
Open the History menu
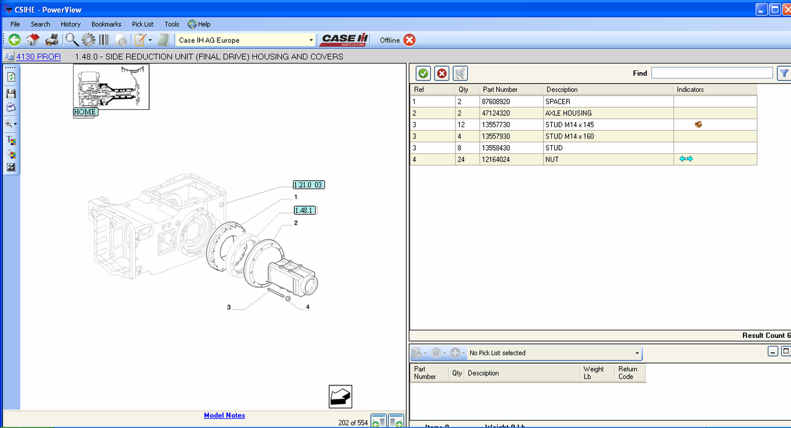pyautogui.click(x=70, y=24)
